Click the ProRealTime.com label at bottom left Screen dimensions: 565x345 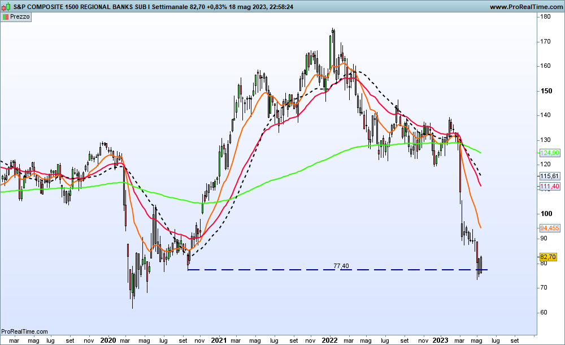click(x=24, y=331)
